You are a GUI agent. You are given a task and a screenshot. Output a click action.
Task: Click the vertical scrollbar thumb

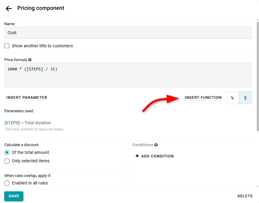(257, 75)
